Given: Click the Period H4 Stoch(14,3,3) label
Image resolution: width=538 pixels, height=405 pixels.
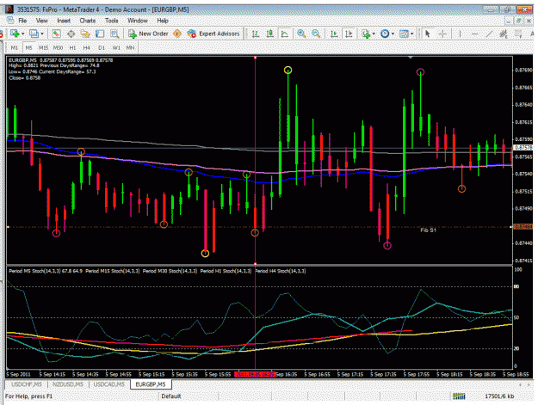Looking at the screenshot, I should click(281, 271).
